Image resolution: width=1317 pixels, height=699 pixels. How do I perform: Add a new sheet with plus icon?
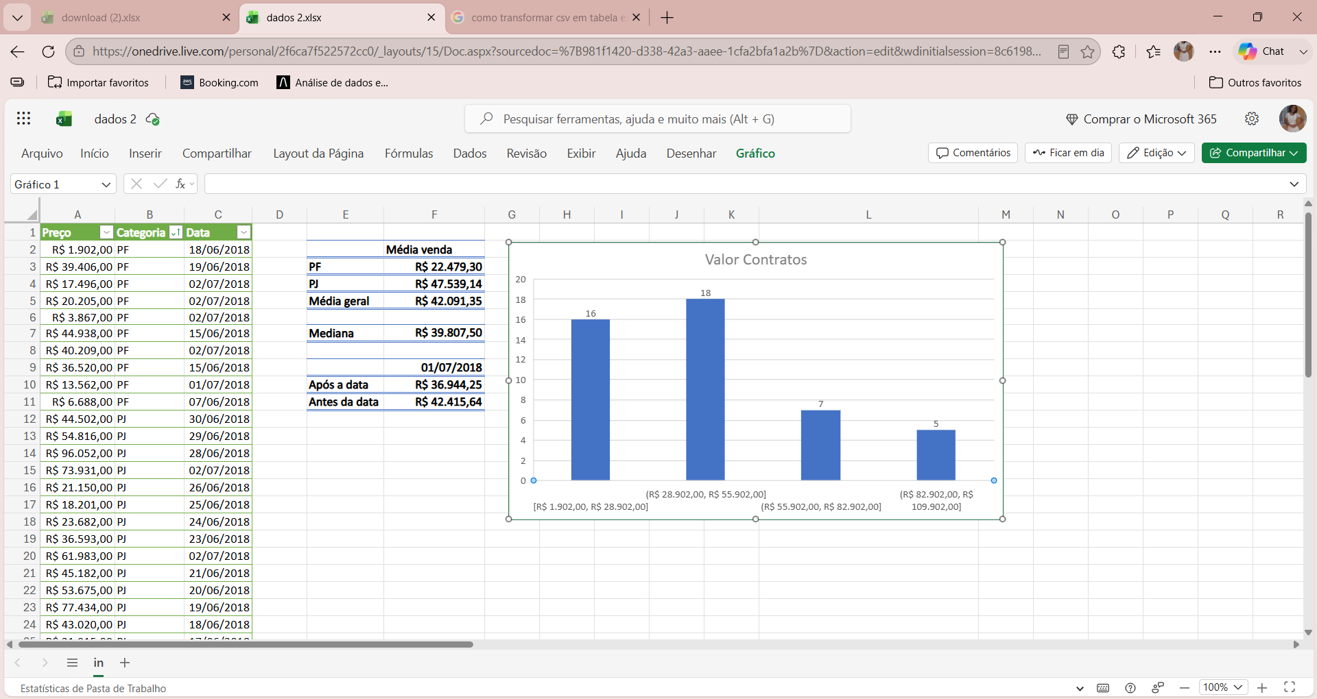click(x=125, y=663)
